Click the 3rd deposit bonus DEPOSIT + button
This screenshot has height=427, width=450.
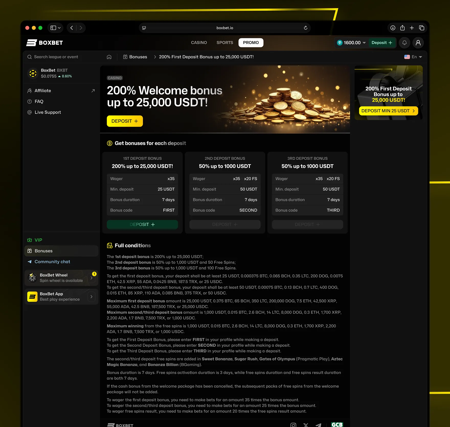[308, 224]
